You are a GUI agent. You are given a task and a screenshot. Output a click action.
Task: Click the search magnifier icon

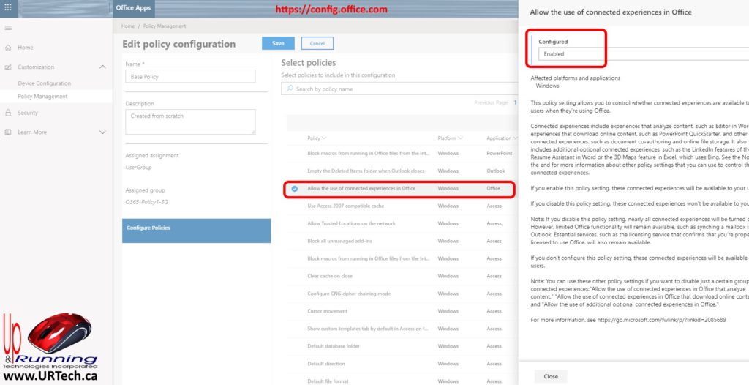[290, 89]
